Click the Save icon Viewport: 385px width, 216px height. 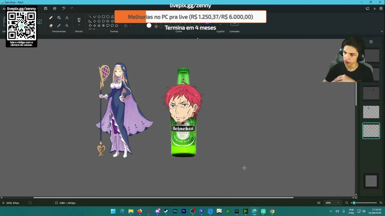pyautogui.click(x=46, y=8)
